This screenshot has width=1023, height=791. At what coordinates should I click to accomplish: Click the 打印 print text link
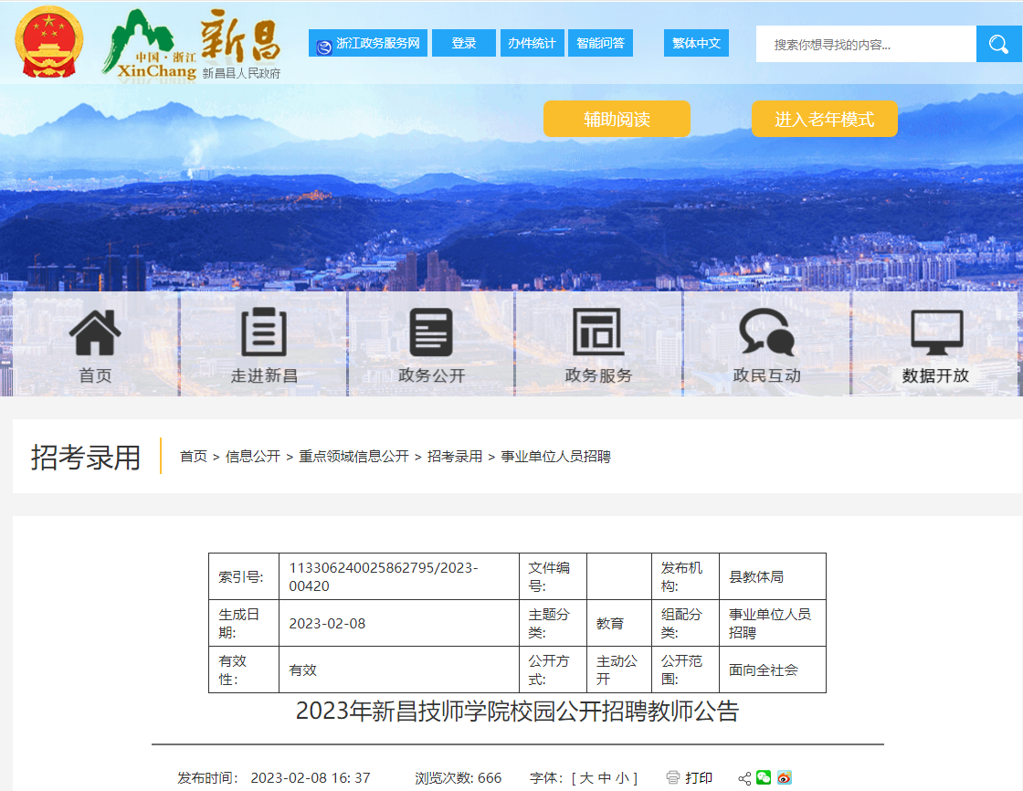pos(699,778)
